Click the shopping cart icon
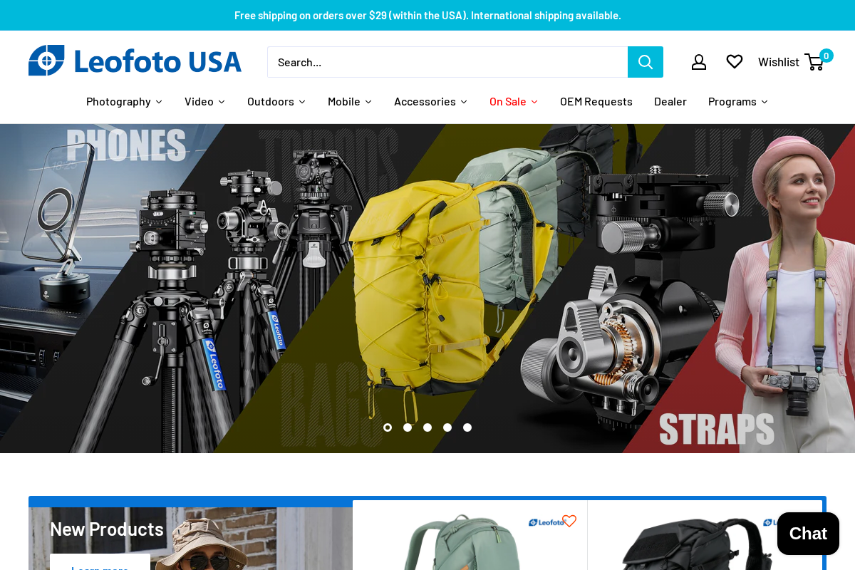 click(814, 62)
